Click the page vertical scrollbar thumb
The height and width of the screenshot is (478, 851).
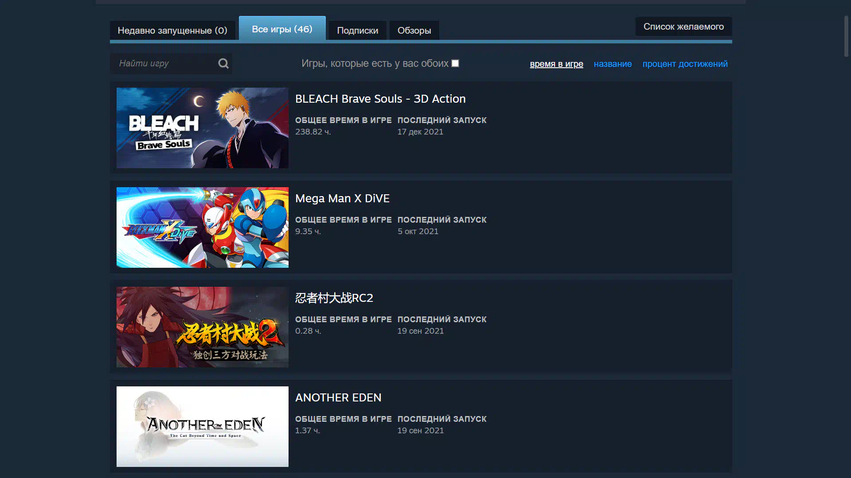point(846,36)
